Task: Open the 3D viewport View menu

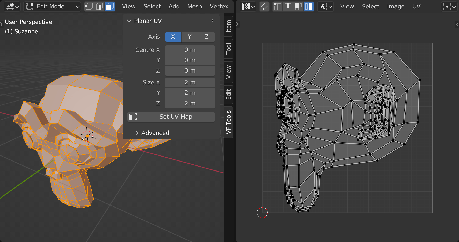Action: tap(129, 7)
